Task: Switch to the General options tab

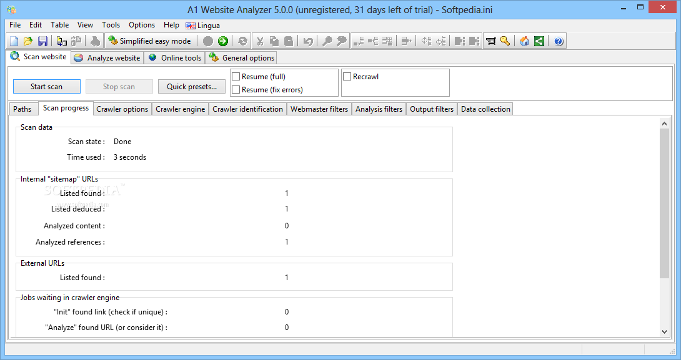Action: pos(242,57)
